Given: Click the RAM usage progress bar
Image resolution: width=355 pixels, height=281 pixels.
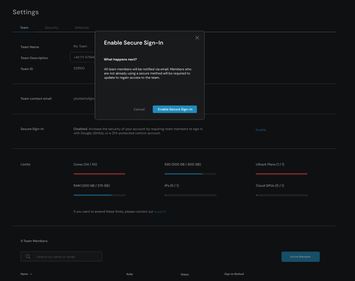Looking at the screenshot, I should point(99,195).
